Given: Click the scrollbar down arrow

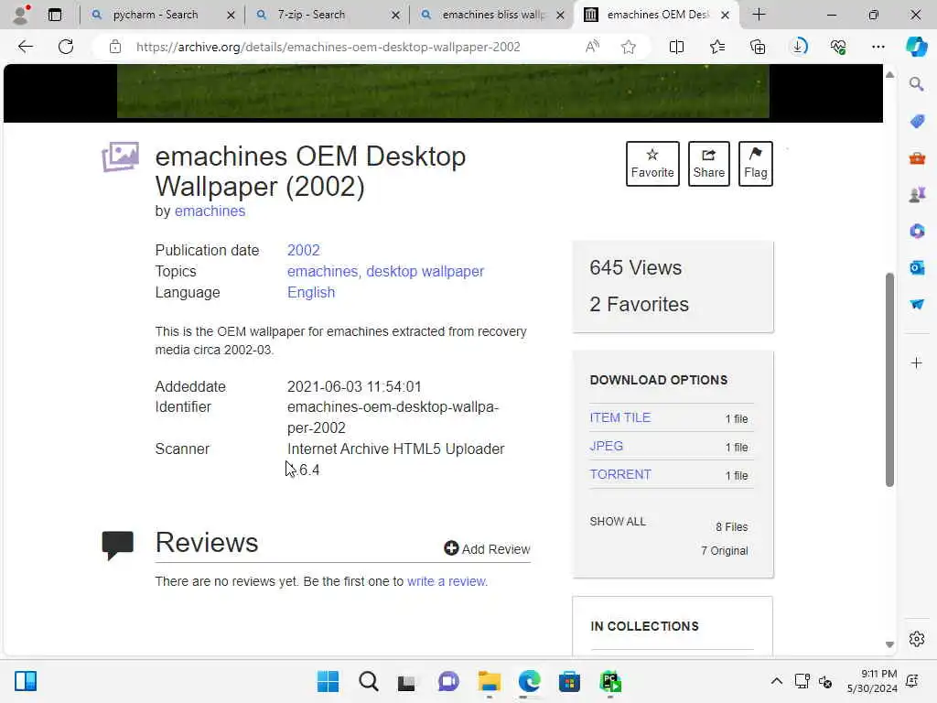Looking at the screenshot, I should point(889,644).
